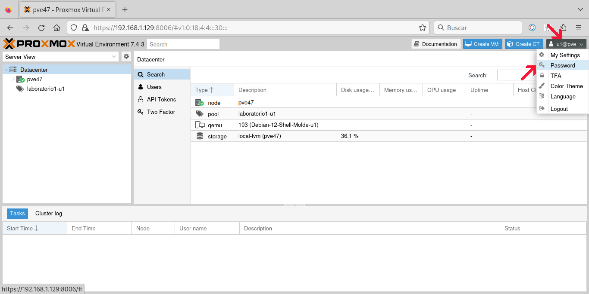
Task: Click the Firefox Buscar search box
Action: click(477, 28)
